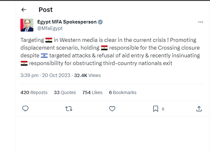Click the Israel flag emoji in post
The height and width of the screenshot is (154, 210).
click(44, 56)
